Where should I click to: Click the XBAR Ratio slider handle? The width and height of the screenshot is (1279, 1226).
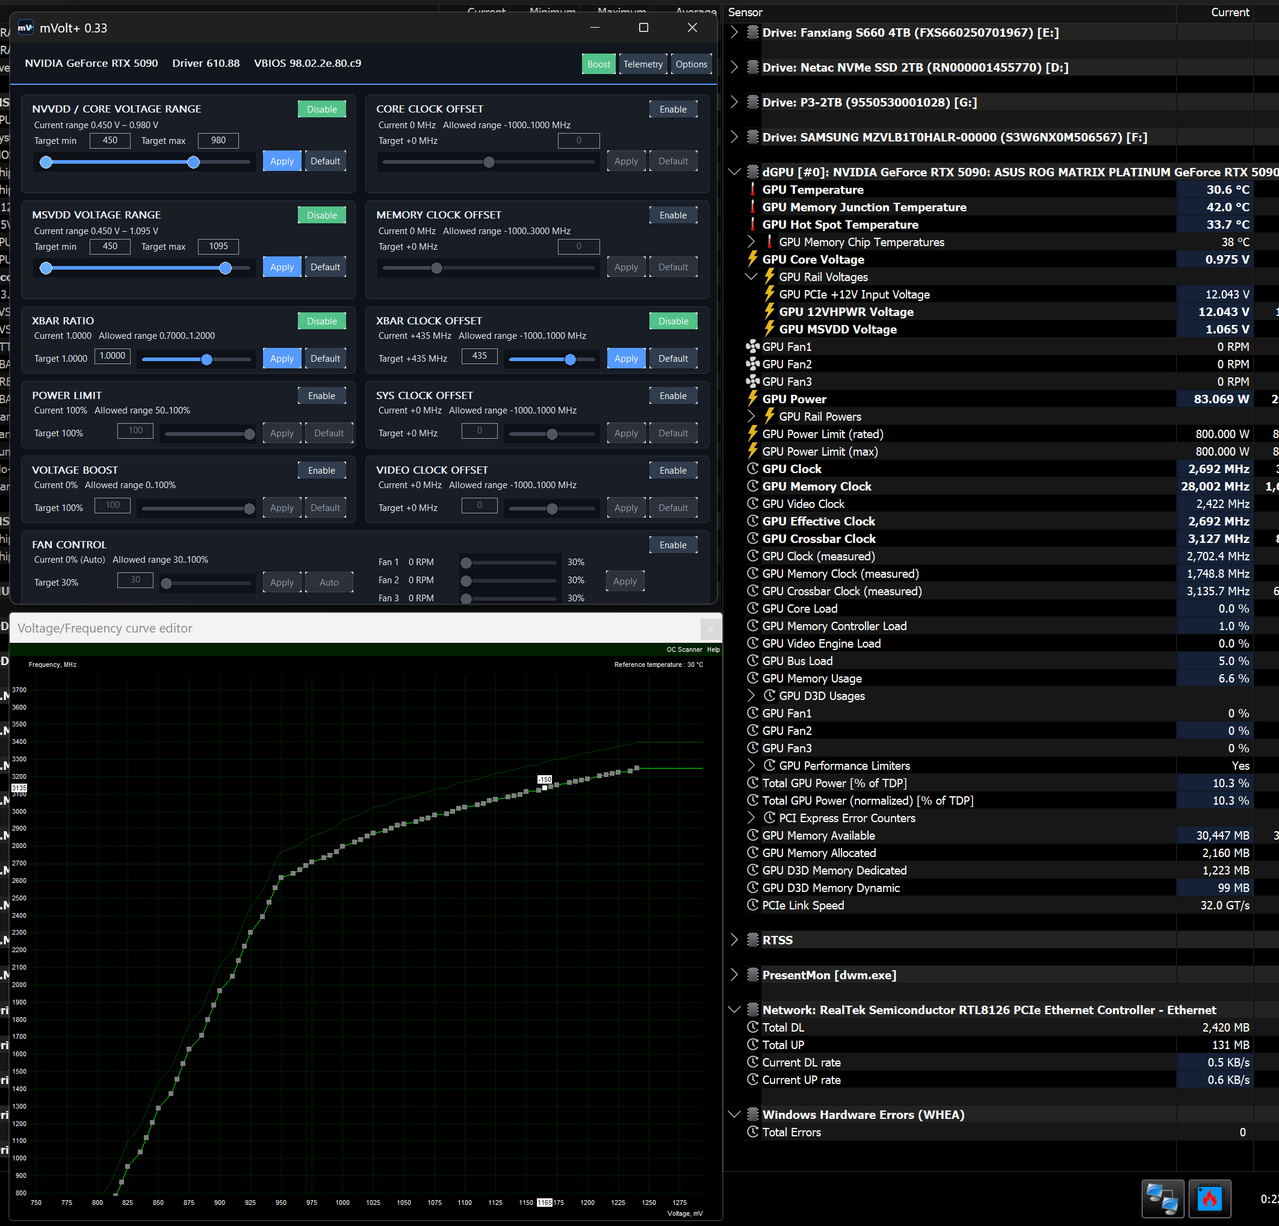(x=207, y=359)
